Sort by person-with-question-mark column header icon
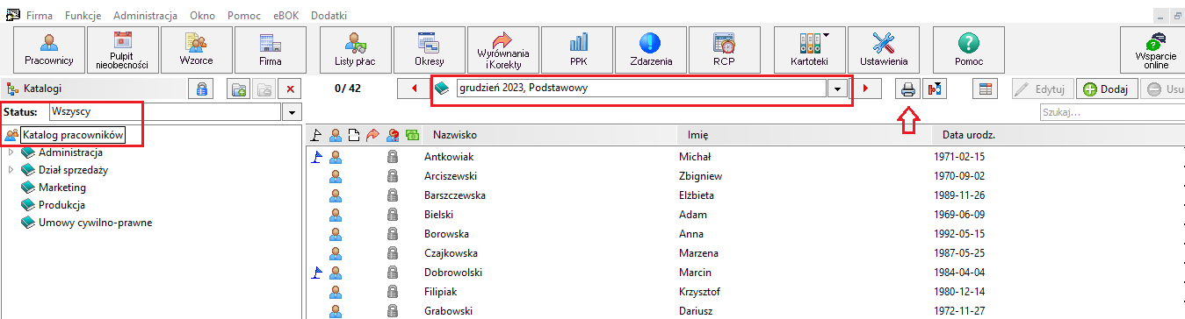The width and height of the screenshot is (1185, 319). (x=394, y=135)
